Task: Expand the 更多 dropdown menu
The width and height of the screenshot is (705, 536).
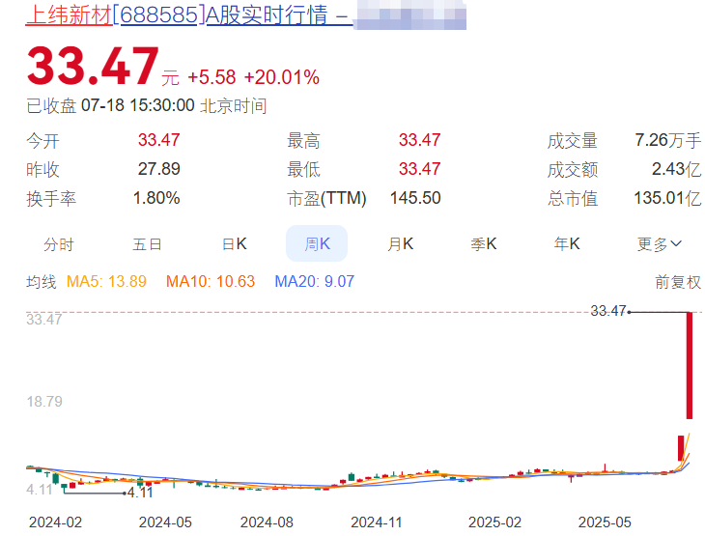Action: (659, 244)
